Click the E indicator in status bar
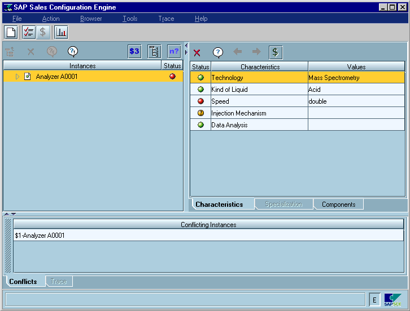The image size is (410, 311). [x=374, y=300]
